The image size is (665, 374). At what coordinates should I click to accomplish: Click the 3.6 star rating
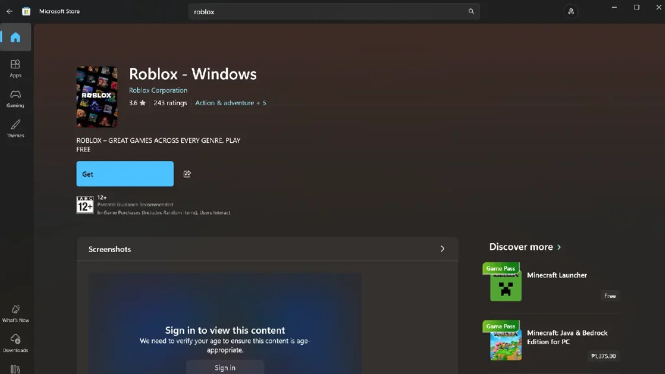pyautogui.click(x=137, y=103)
